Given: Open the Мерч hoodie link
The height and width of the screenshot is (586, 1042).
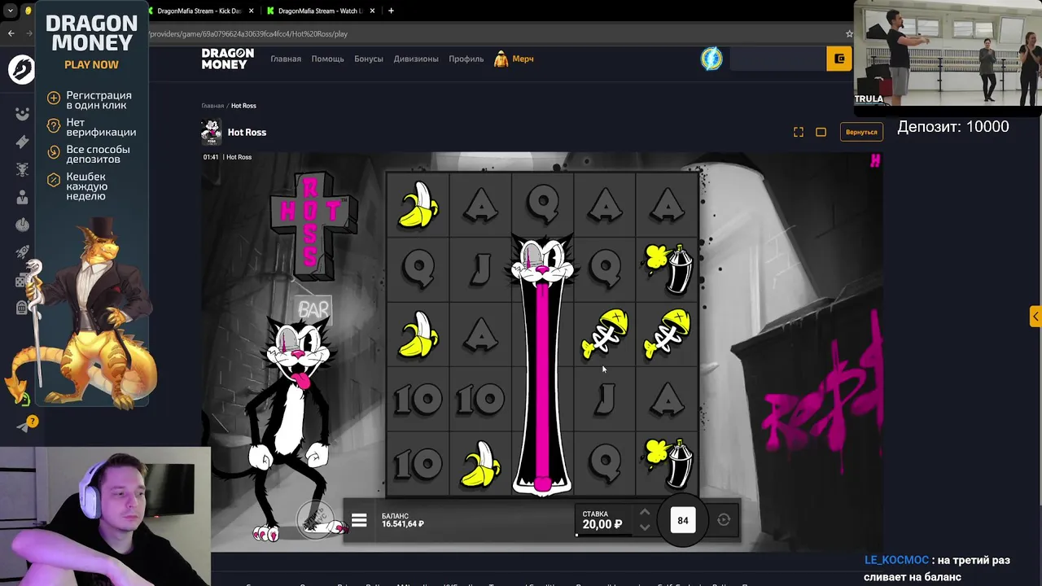Looking at the screenshot, I should 514,59.
